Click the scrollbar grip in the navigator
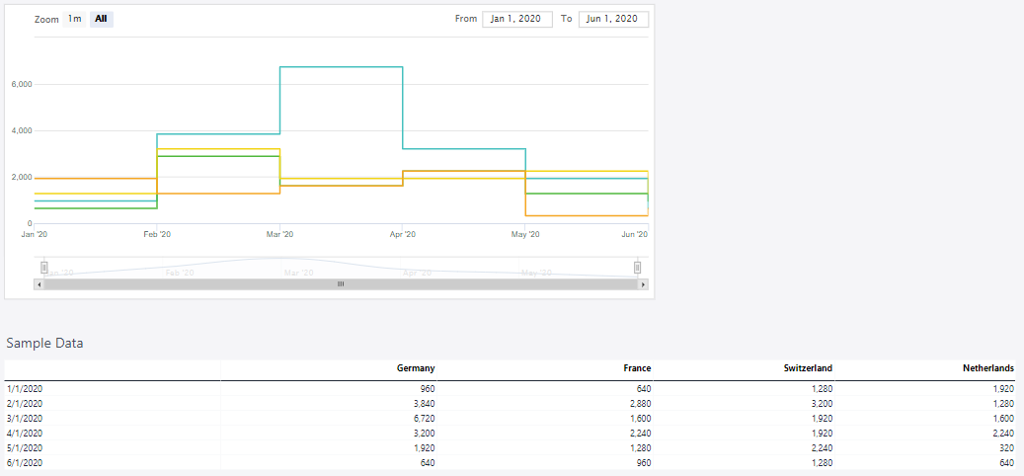Image resolution: width=1024 pixels, height=476 pixels. (x=341, y=284)
